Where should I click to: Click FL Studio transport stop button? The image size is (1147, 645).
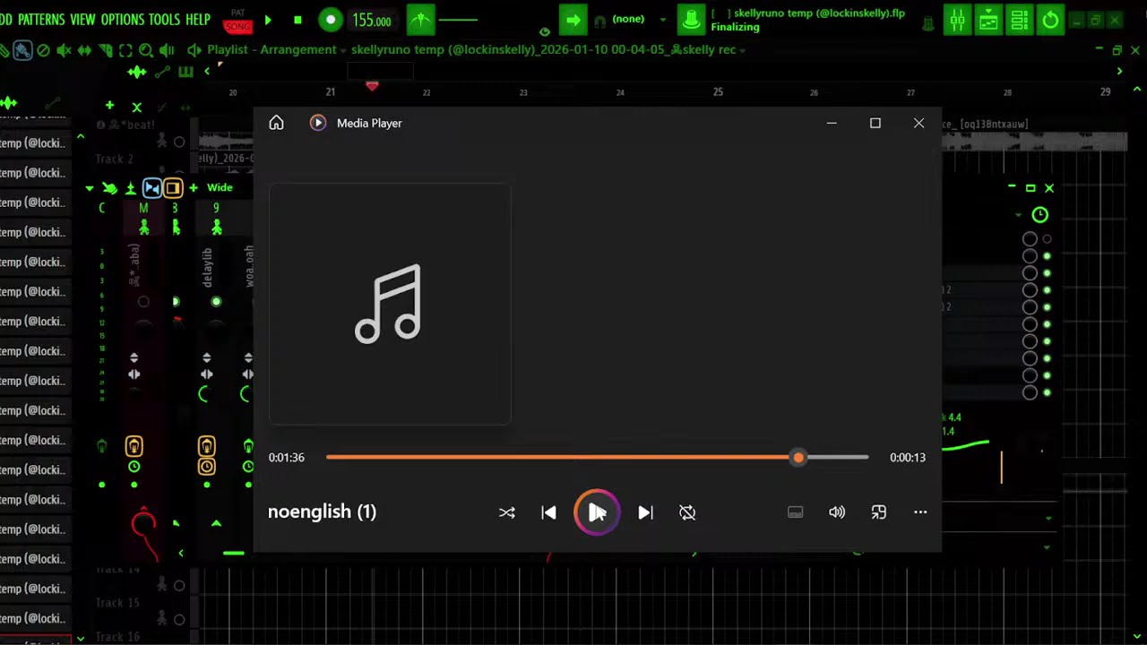(x=298, y=20)
